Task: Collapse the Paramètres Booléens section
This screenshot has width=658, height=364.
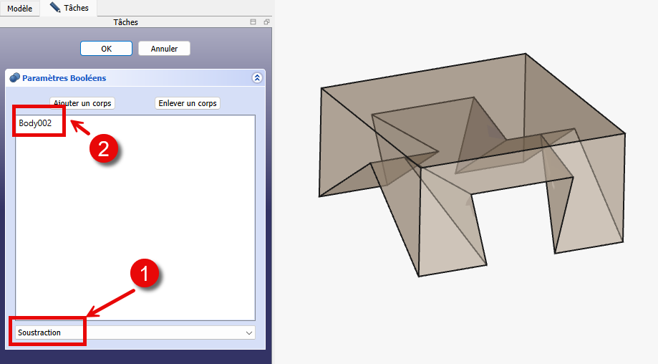Action: pos(257,78)
